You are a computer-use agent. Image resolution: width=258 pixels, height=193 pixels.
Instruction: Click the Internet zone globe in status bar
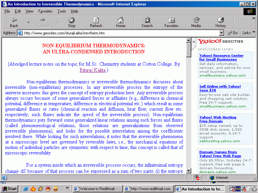click(x=212, y=178)
